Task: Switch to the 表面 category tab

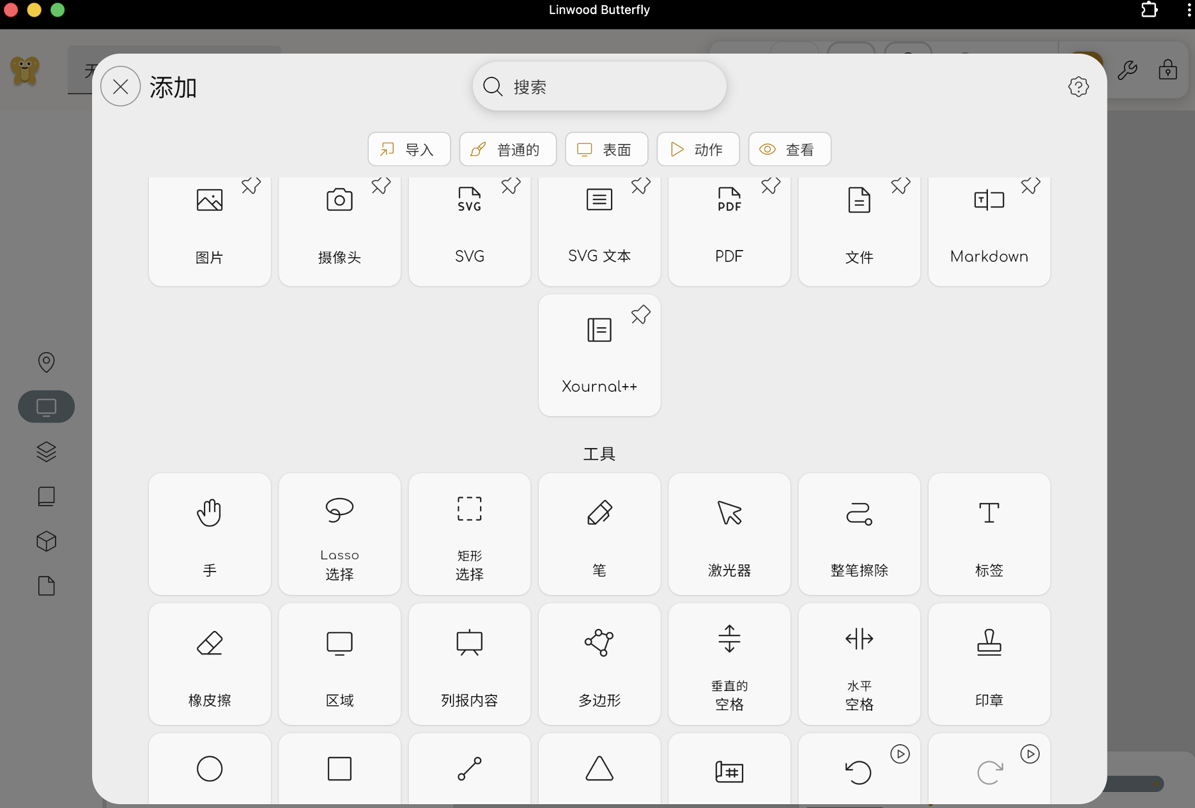Action: [x=606, y=149]
